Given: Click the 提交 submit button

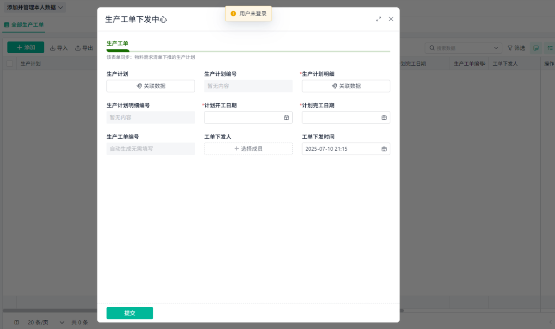Looking at the screenshot, I should click(x=129, y=313).
